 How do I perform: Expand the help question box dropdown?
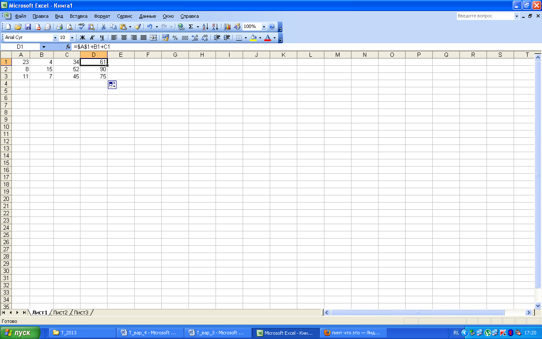(x=517, y=16)
